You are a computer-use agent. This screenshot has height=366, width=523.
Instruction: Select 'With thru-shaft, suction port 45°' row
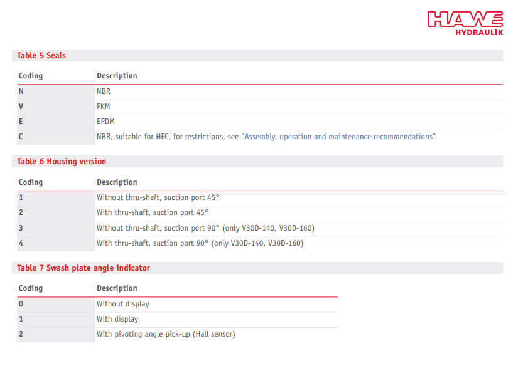152,212
